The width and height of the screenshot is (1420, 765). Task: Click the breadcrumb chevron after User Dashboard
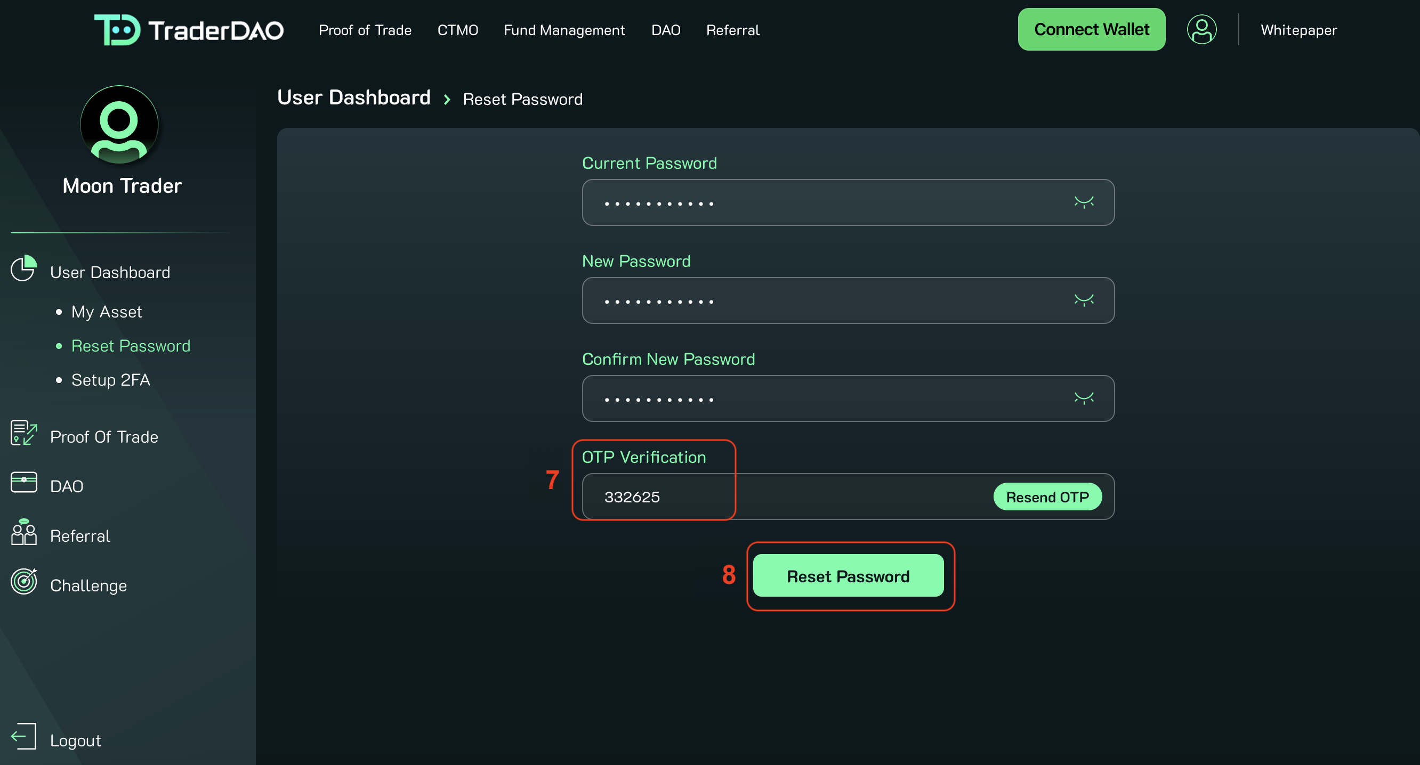[x=447, y=100]
